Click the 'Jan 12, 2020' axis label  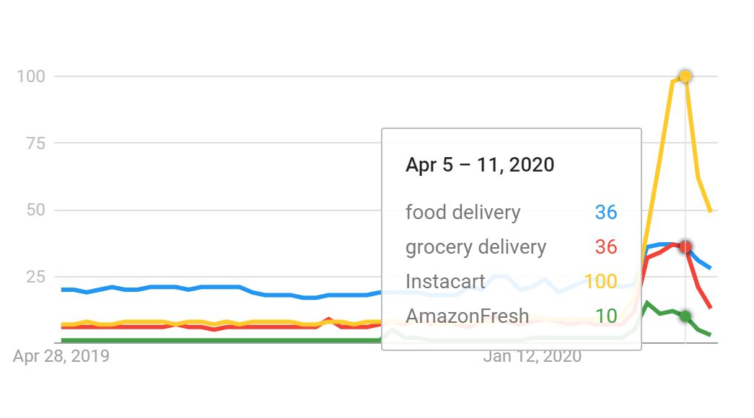[532, 356]
